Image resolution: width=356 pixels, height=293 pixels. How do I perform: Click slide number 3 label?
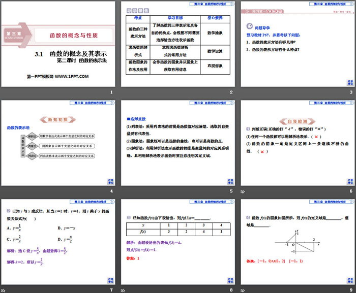(x=350, y=92)
